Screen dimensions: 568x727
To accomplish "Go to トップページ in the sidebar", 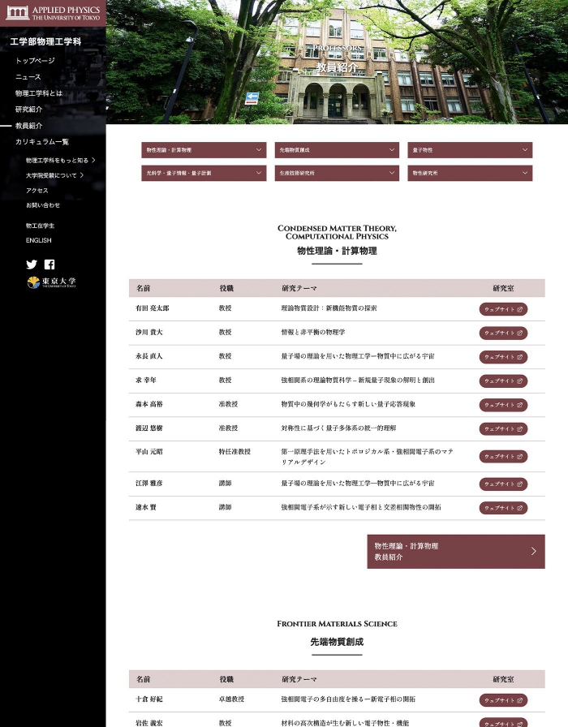I will click(35, 61).
